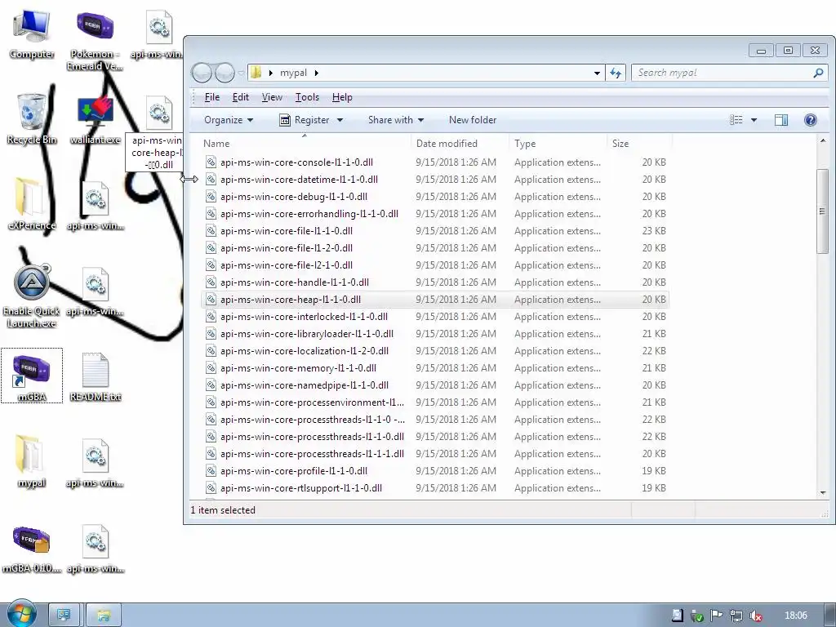Select the README.txt desktop file

[96, 376]
